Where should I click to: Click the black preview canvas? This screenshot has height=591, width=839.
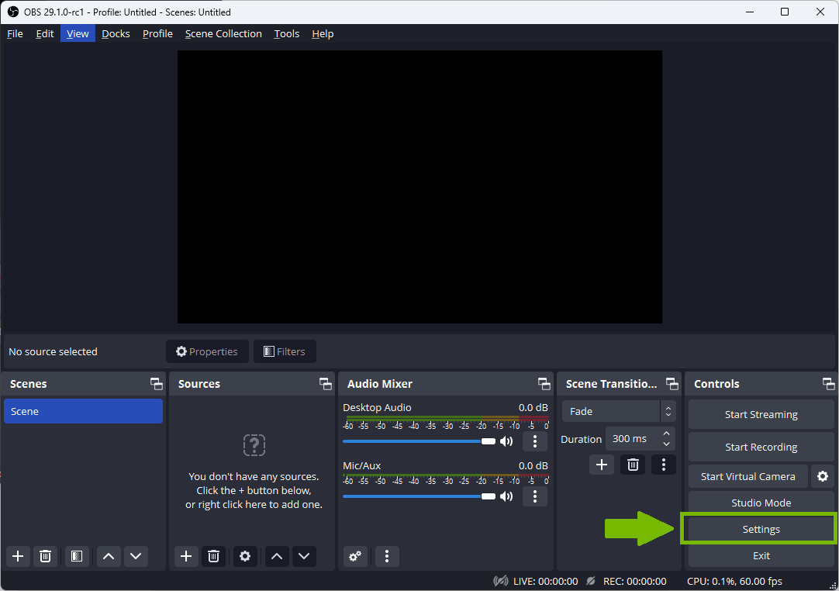click(419, 187)
